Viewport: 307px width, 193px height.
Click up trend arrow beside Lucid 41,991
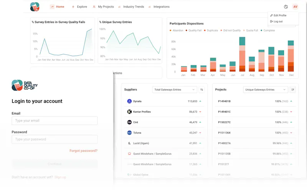(x=200, y=143)
